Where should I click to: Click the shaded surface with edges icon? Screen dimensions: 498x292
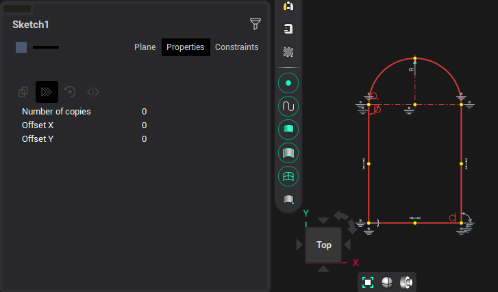coord(288,153)
